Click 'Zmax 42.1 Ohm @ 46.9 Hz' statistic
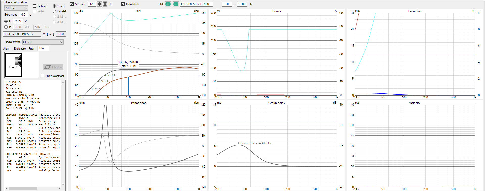 click(x=23, y=99)
